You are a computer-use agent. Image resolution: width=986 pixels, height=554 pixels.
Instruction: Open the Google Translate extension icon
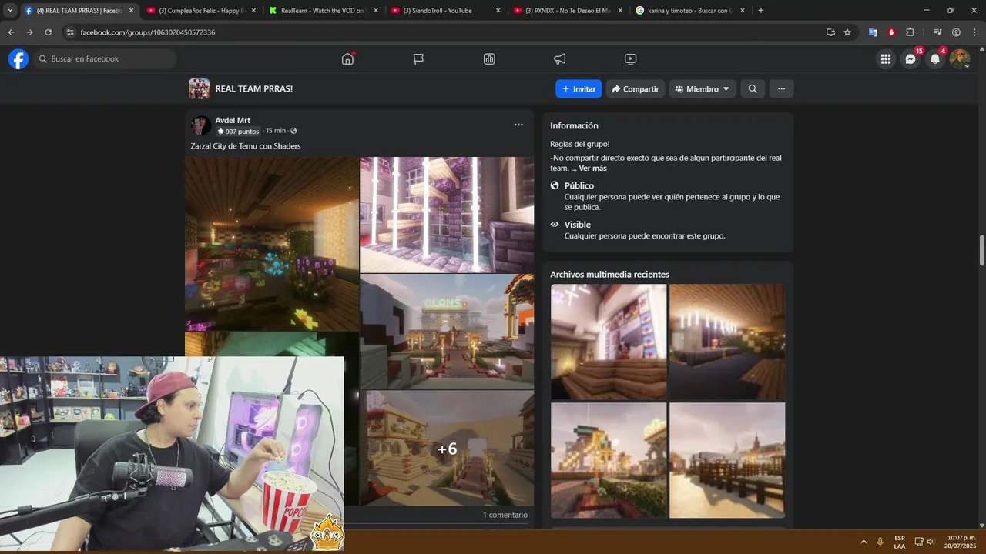pos(873,32)
